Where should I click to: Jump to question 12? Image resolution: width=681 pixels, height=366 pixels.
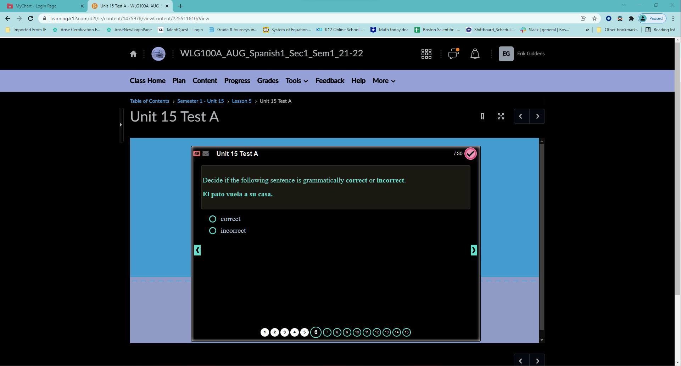[376, 332]
